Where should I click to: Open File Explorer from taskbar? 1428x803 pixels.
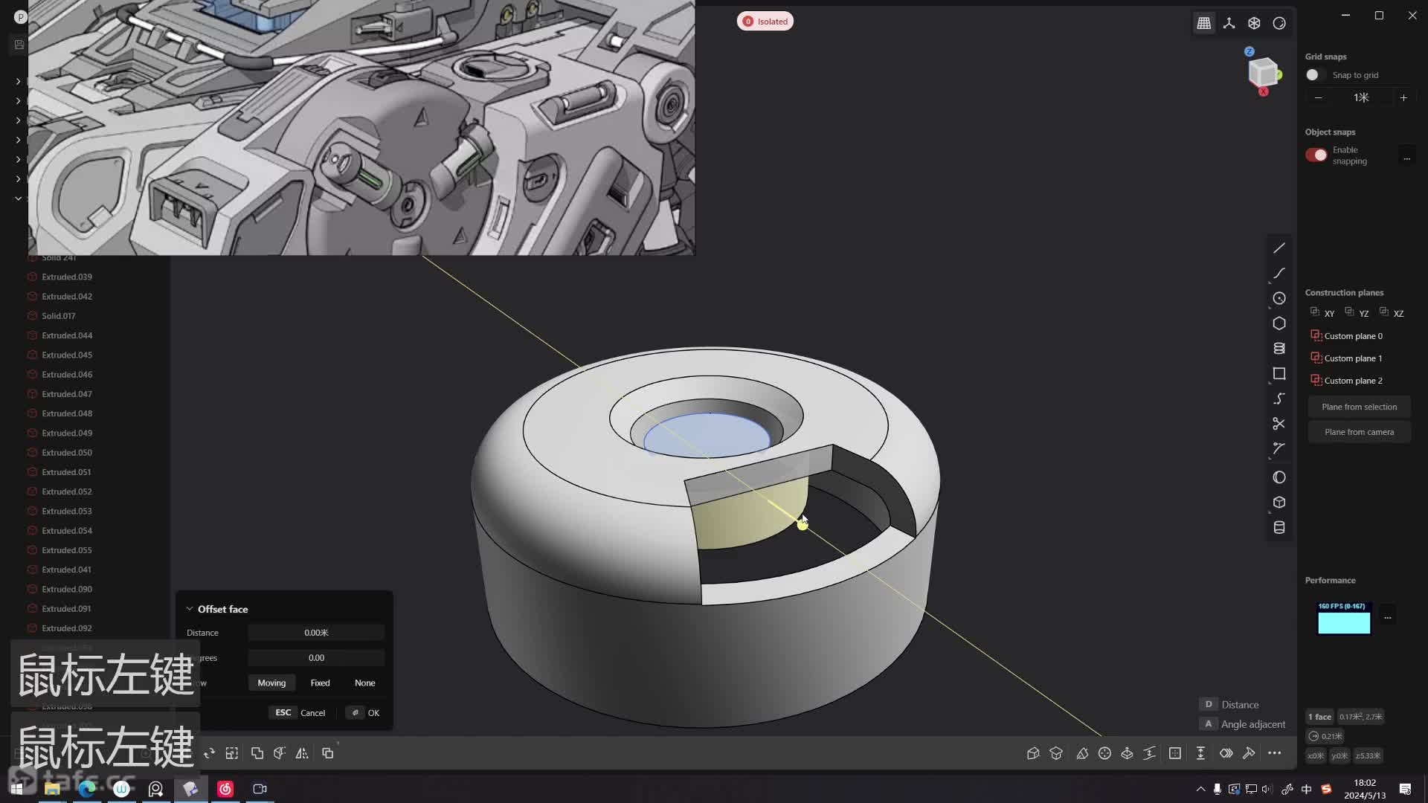click(x=52, y=789)
